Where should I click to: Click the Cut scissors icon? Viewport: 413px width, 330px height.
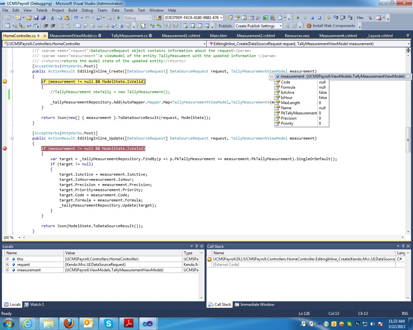[x=52, y=18]
